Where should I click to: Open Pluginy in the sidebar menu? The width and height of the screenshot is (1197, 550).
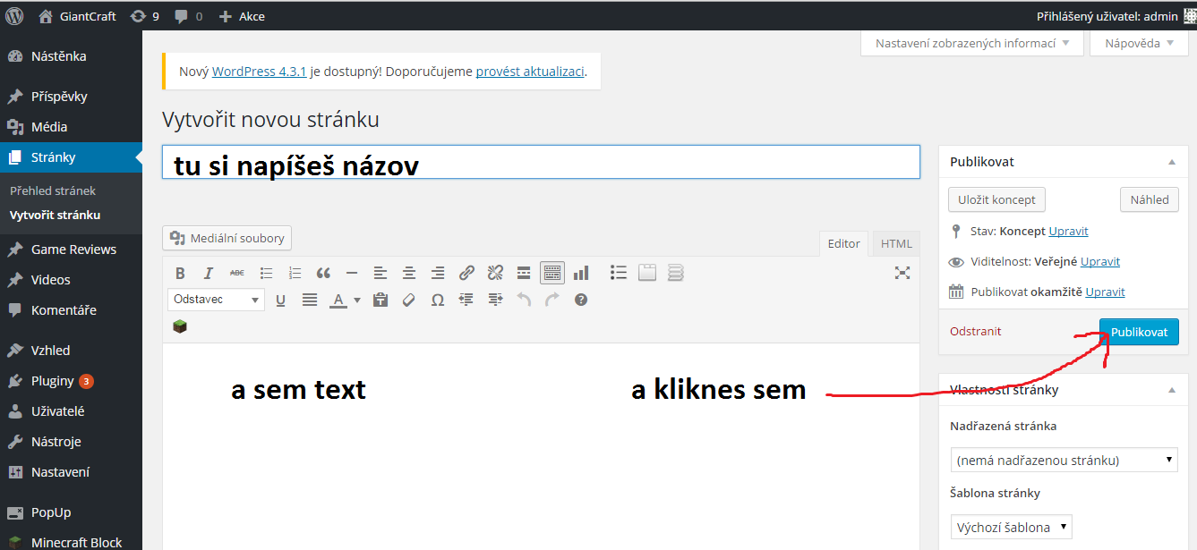click(53, 381)
